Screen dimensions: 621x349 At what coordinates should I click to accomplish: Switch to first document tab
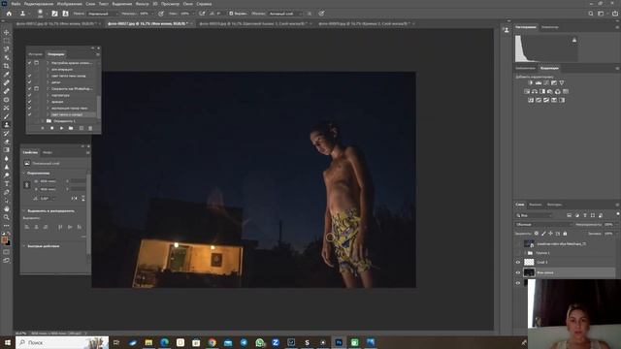[x=56, y=23]
